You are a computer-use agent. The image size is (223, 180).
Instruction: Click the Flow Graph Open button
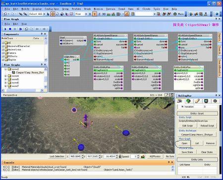(184, 143)
